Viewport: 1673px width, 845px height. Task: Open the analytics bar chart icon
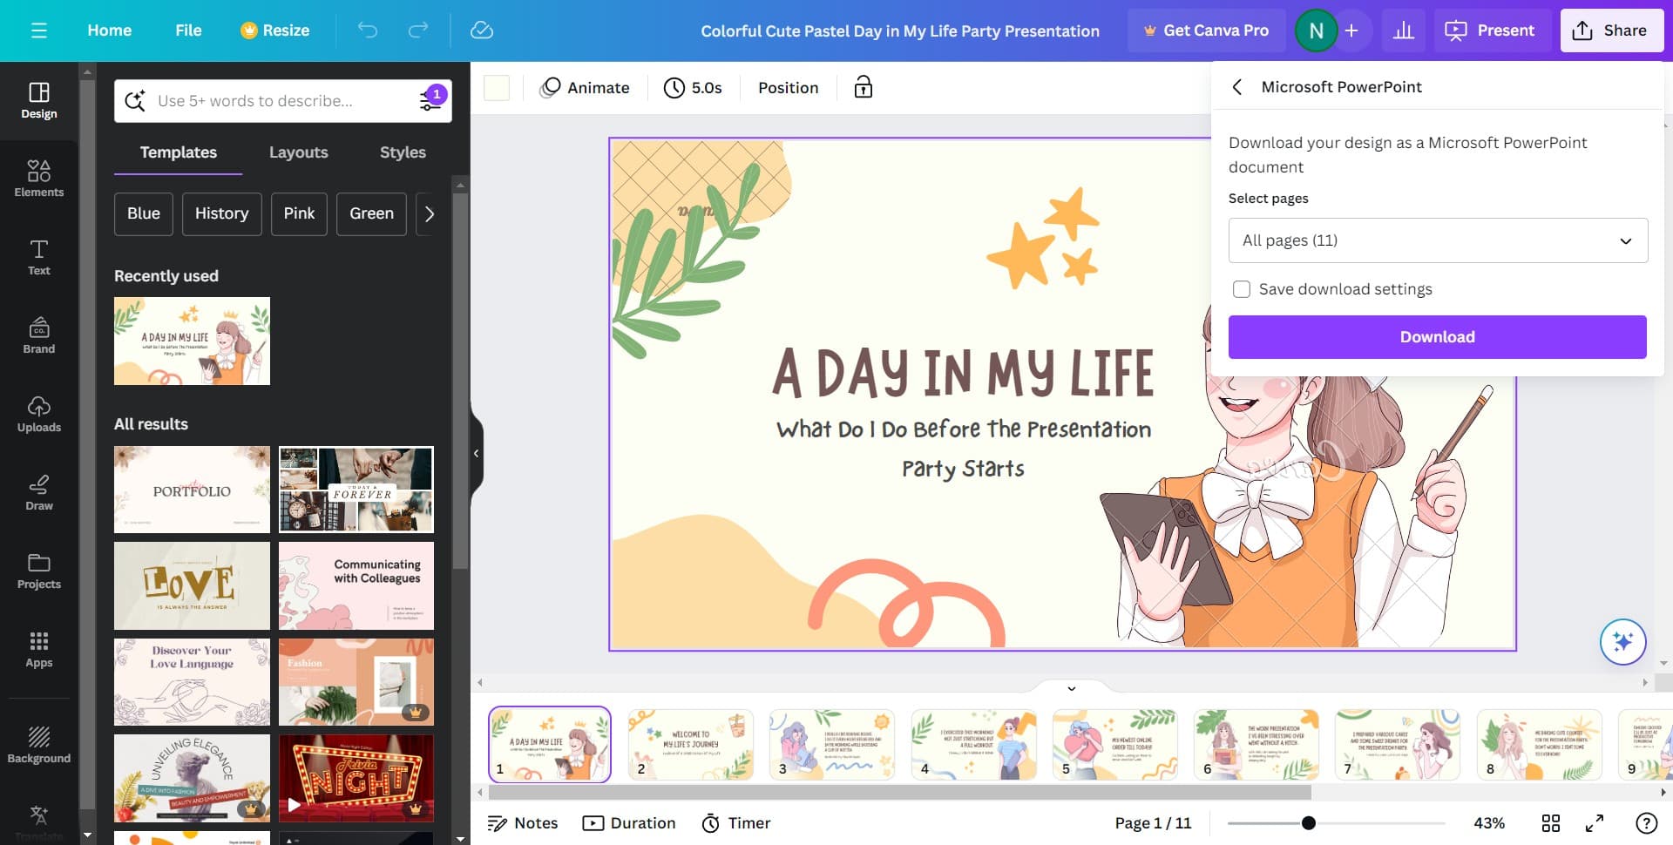(1403, 30)
